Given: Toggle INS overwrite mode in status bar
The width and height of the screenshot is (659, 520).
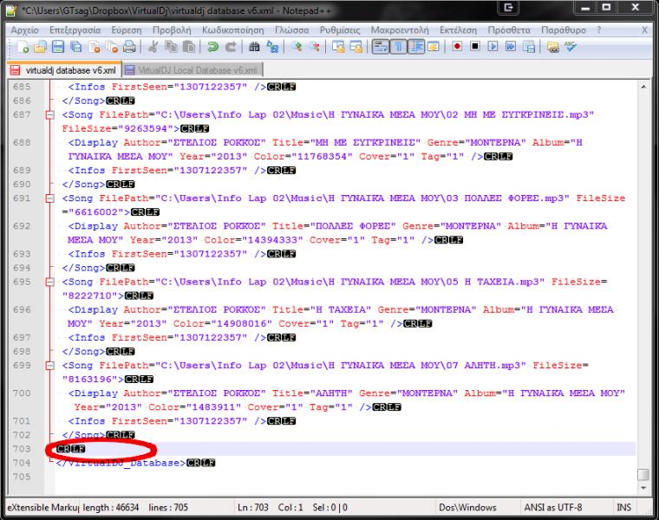Looking at the screenshot, I should point(623,507).
